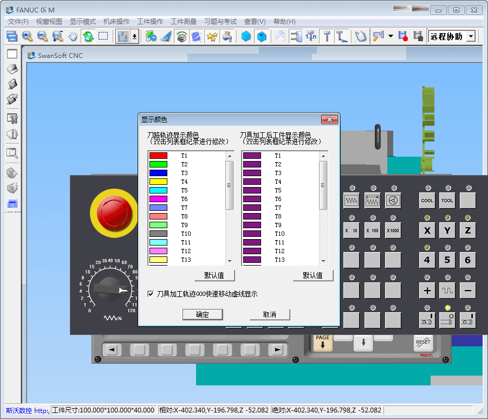The height and width of the screenshot is (419, 488).
Task: Click workpiece color list scroll up arrow
Action: point(323,156)
